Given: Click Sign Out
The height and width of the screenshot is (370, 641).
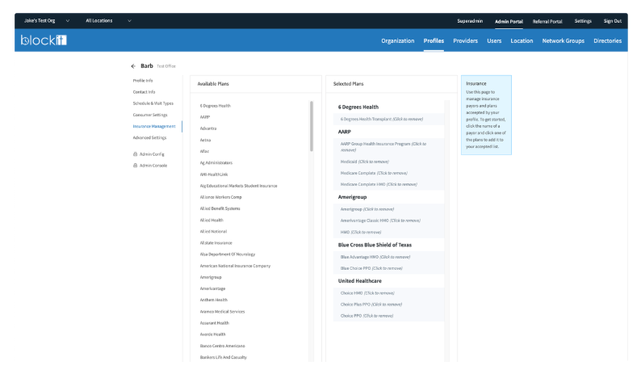Looking at the screenshot, I should 613,21.
